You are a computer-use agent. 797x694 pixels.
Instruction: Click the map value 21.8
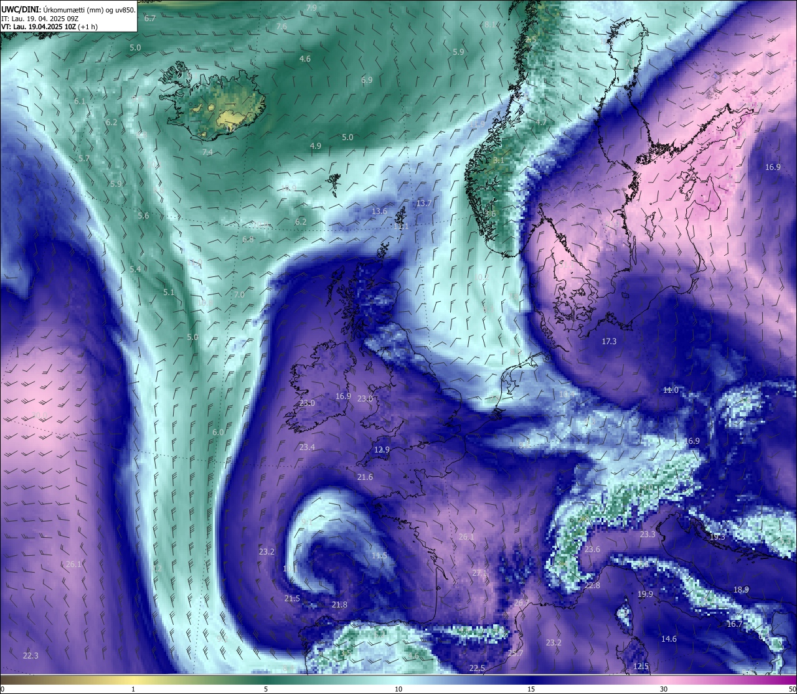pyautogui.click(x=339, y=605)
